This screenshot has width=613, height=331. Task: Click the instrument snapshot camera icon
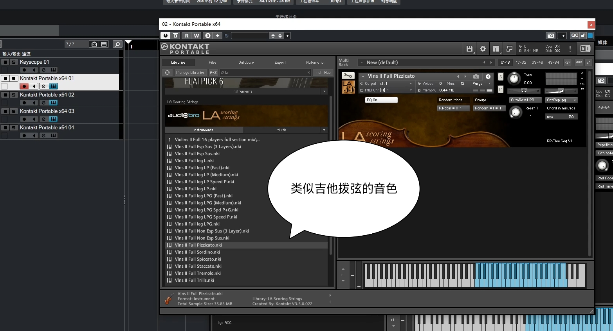476,76
